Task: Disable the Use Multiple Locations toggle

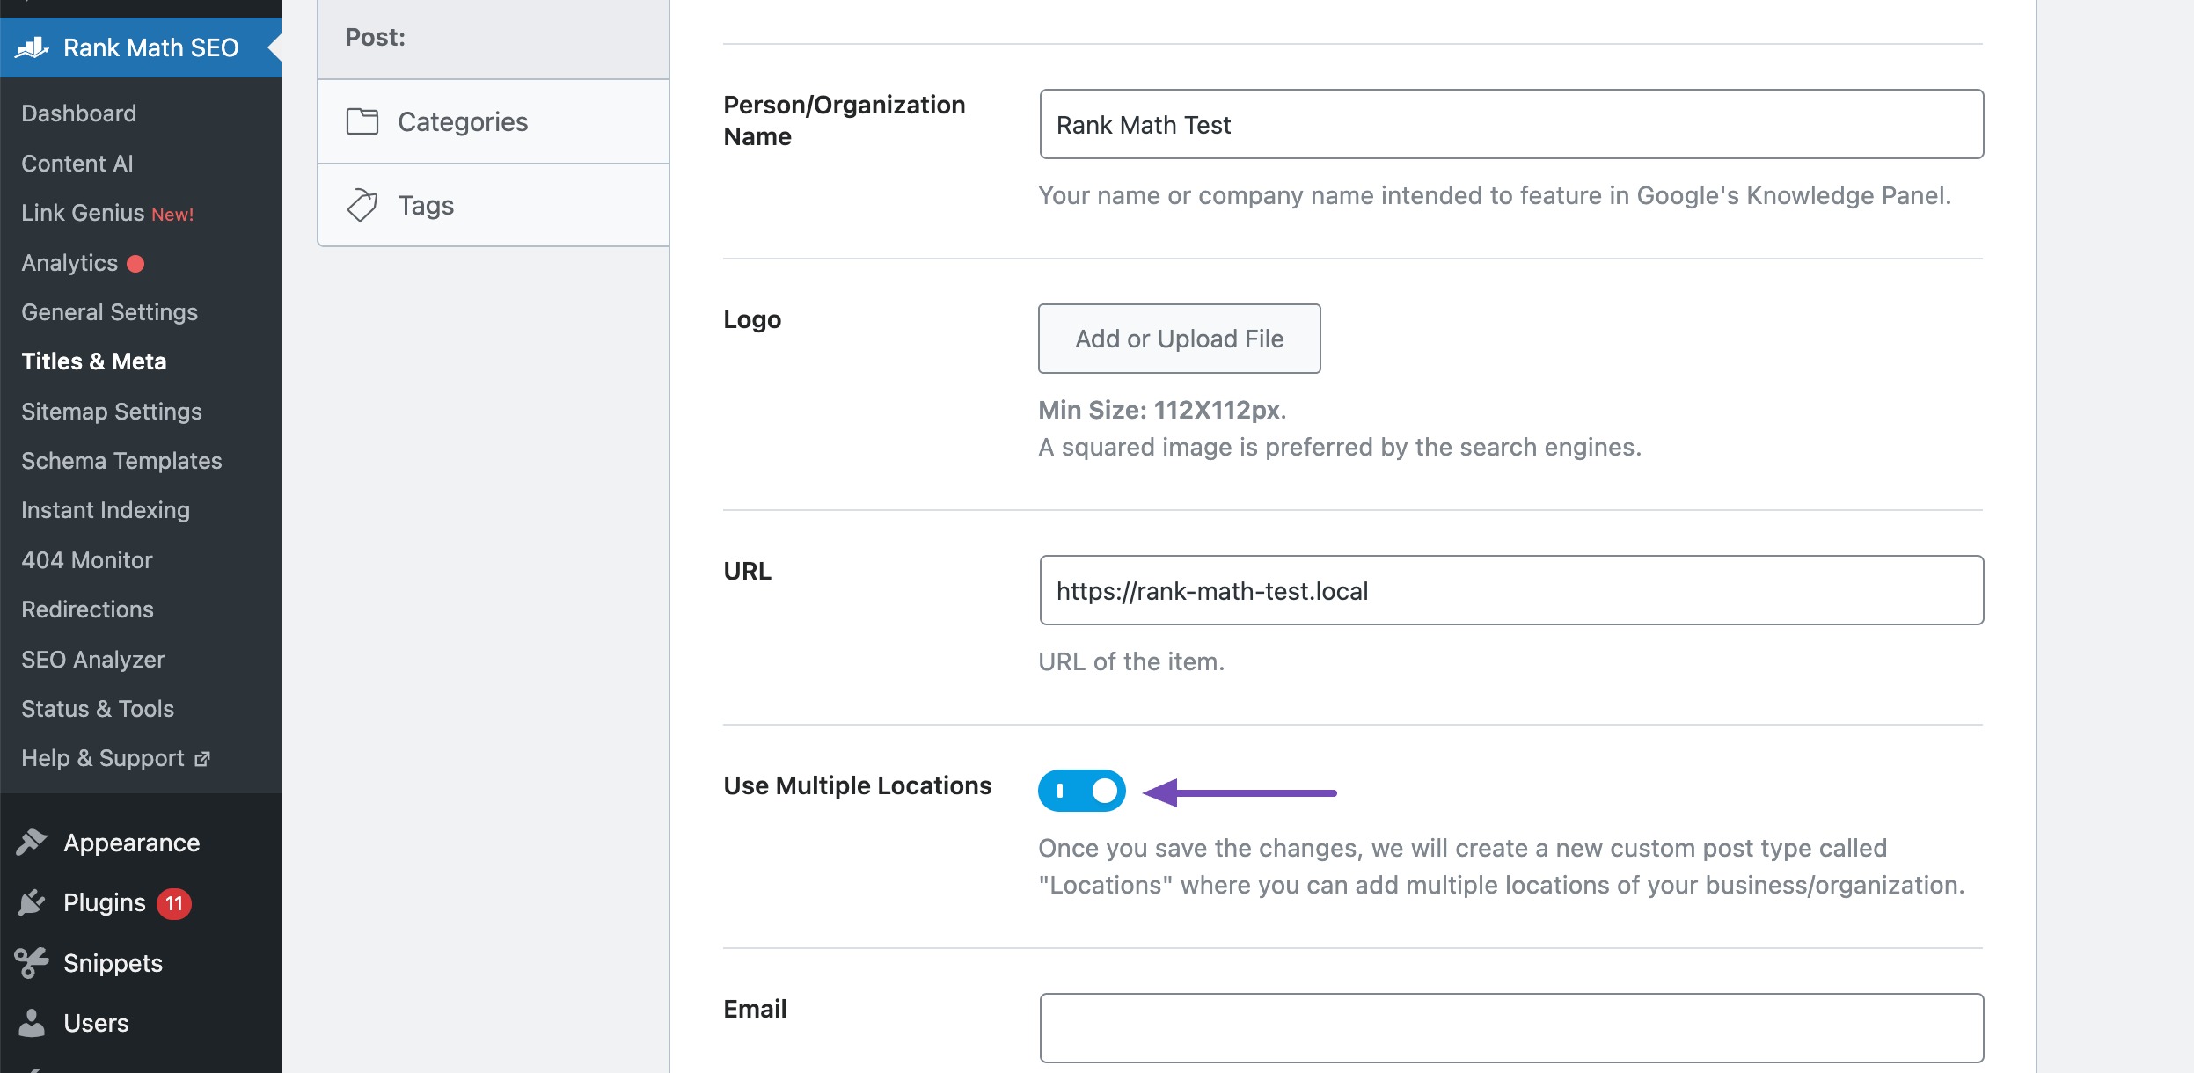Action: (1082, 790)
